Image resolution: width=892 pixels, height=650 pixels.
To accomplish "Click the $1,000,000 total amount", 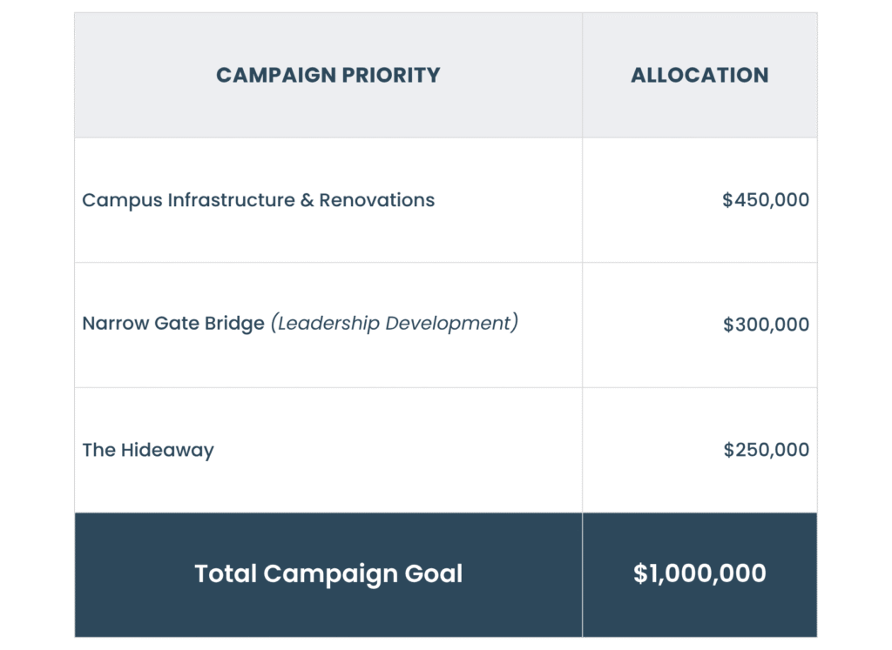I will click(699, 574).
